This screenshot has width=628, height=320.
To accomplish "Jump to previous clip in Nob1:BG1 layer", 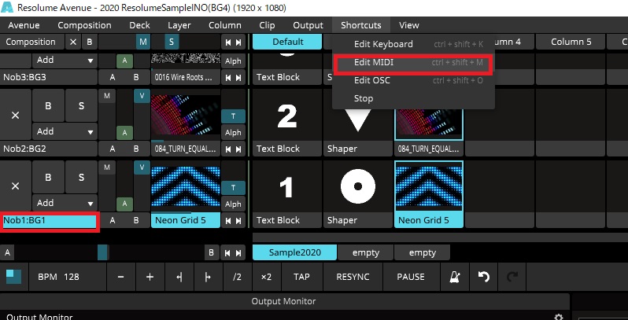I will (228, 220).
